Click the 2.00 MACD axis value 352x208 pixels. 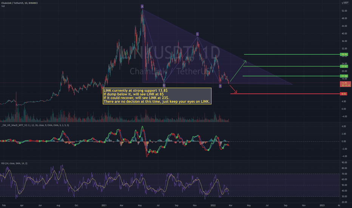click(344, 134)
